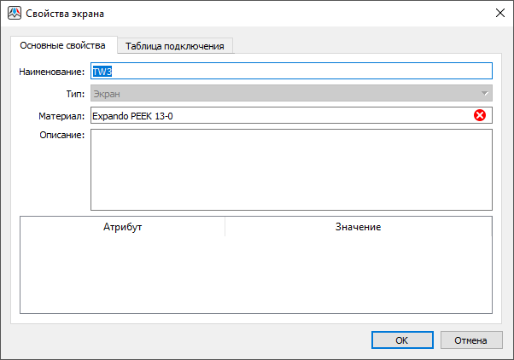The width and height of the screenshot is (514, 360).
Task: Click the Тип label
Action: pyautogui.click(x=75, y=93)
